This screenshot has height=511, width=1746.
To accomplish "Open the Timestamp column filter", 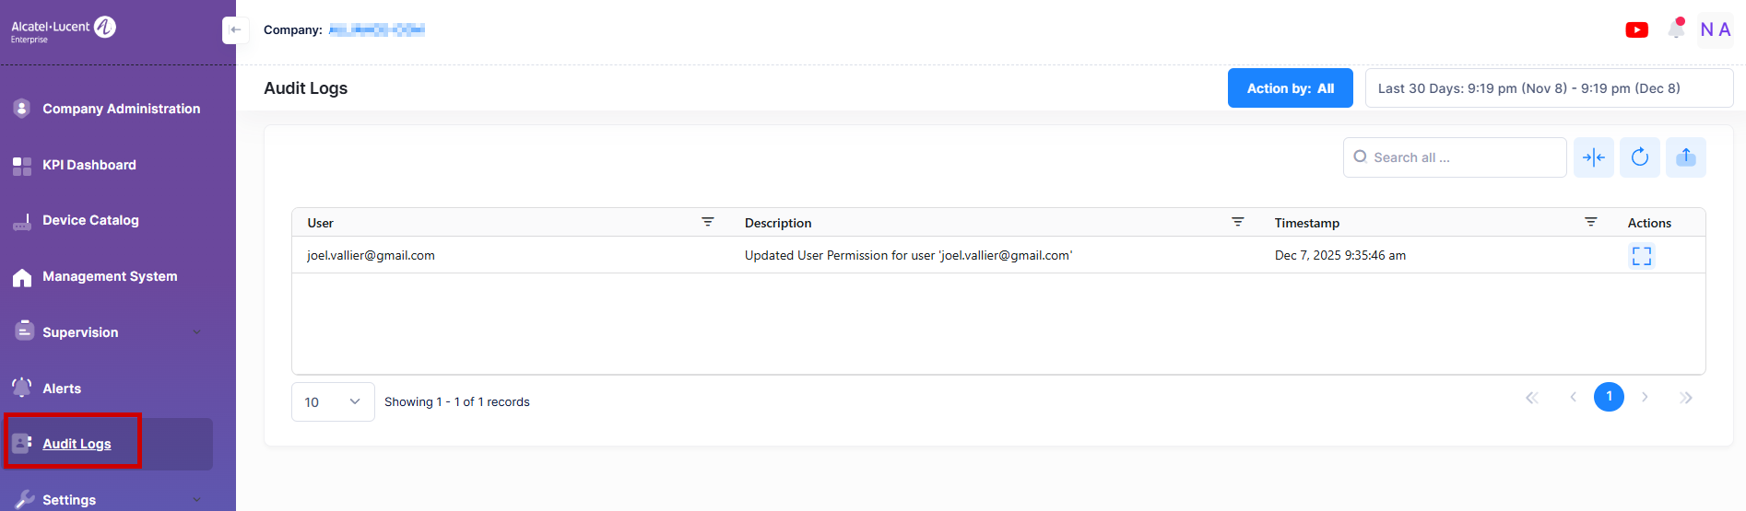I will [x=1590, y=222].
